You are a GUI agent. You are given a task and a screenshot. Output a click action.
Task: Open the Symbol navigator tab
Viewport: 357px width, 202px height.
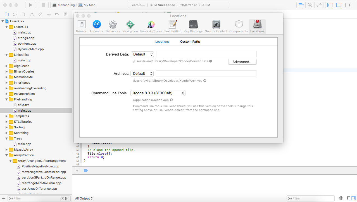(x=15, y=14)
